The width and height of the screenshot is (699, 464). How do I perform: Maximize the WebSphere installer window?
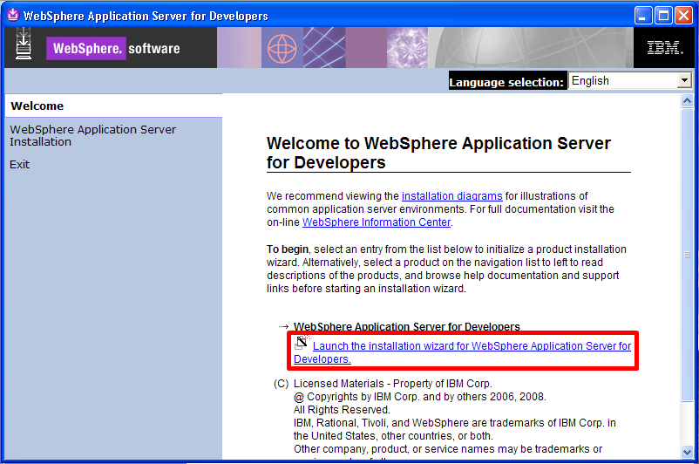[x=663, y=16]
